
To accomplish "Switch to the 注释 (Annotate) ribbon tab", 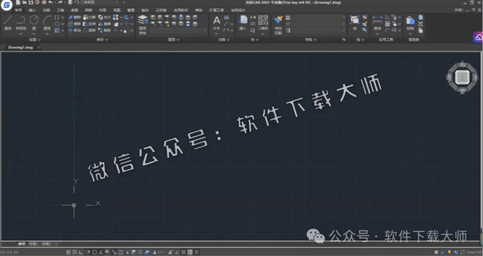I will [47, 10].
